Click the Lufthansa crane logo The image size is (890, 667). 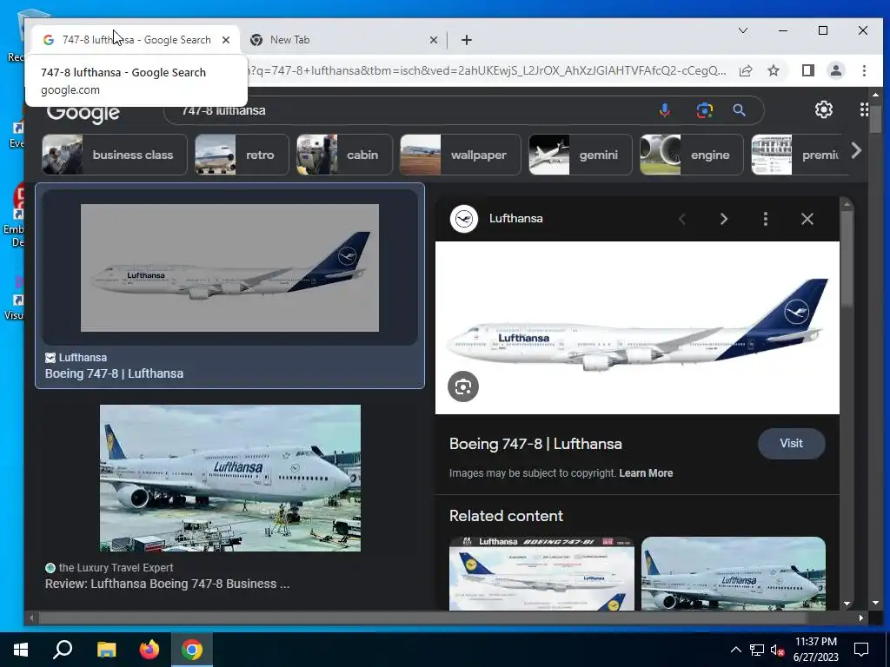(464, 219)
